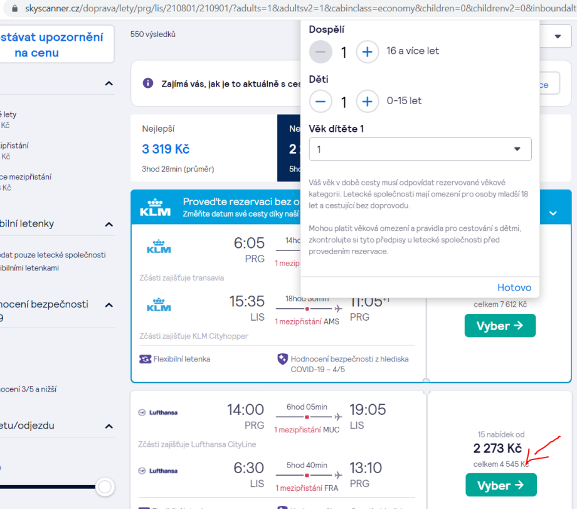
Task: Click the KLM logo in the blue banner
Action: pyautogui.click(x=155, y=207)
